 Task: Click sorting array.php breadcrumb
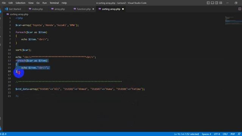pyautogui.click(x=19, y=14)
